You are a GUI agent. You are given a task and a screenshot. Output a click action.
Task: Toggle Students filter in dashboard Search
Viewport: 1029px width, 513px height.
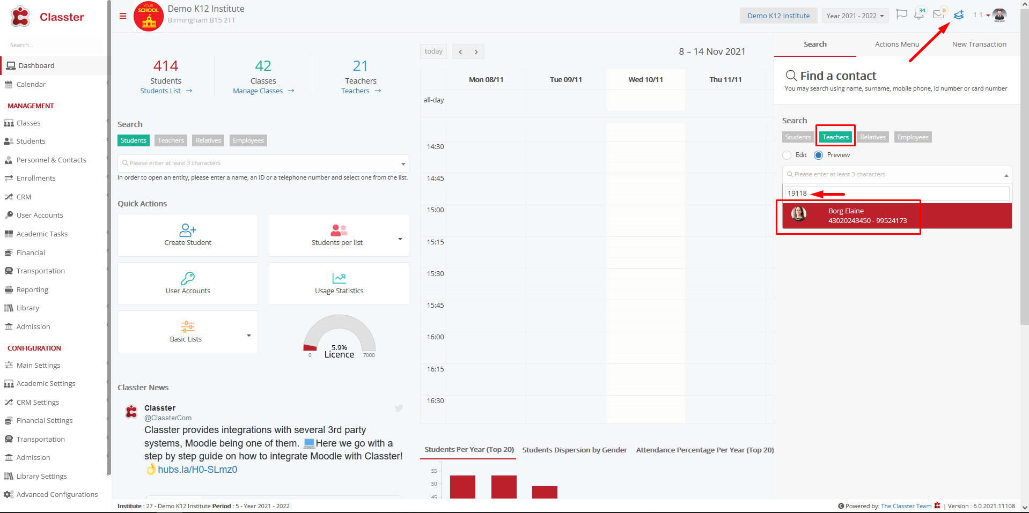pyautogui.click(x=133, y=140)
